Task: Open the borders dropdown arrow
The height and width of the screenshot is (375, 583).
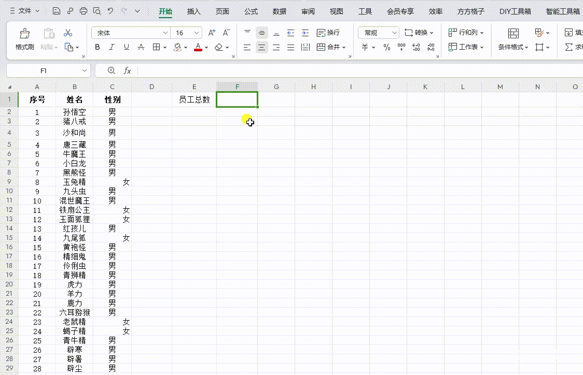Action: point(165,48)
